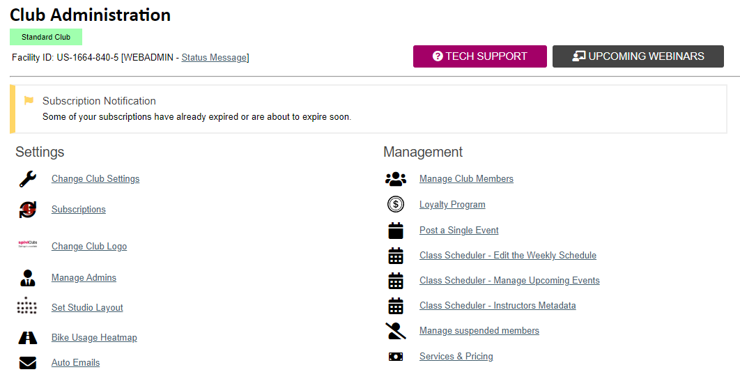The width and height of the screenshot is (740, 372).
Task: Click the dotted Studio Layout icon
Action: (x=27, y=307)
